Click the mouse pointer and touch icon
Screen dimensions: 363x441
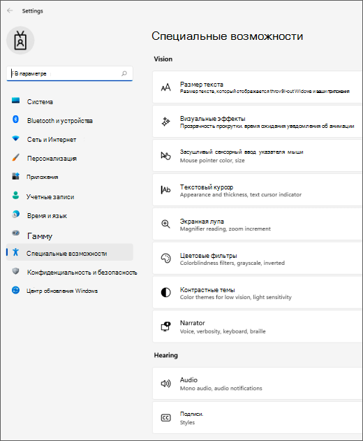[x=165, y=156]
